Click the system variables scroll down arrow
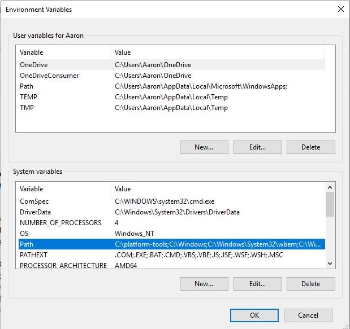 pyautogui.click(x=330, y=264)
